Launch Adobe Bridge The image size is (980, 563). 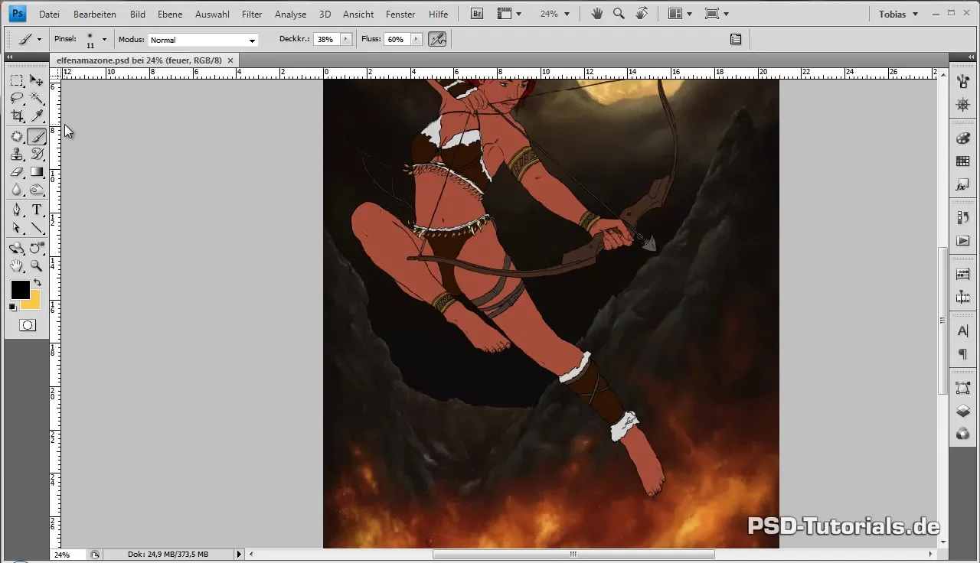point(476,14)
